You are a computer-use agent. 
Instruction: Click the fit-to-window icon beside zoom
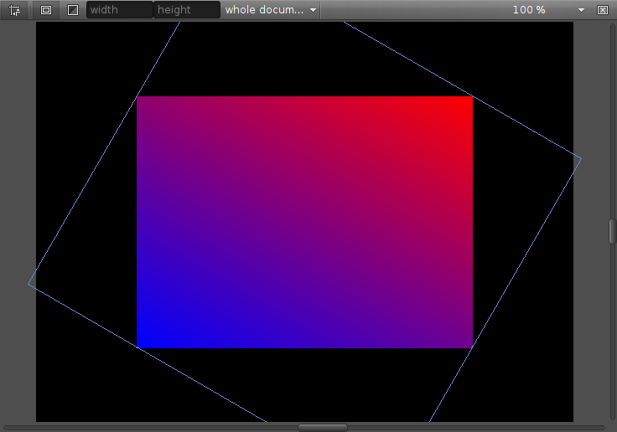(603, 10)
